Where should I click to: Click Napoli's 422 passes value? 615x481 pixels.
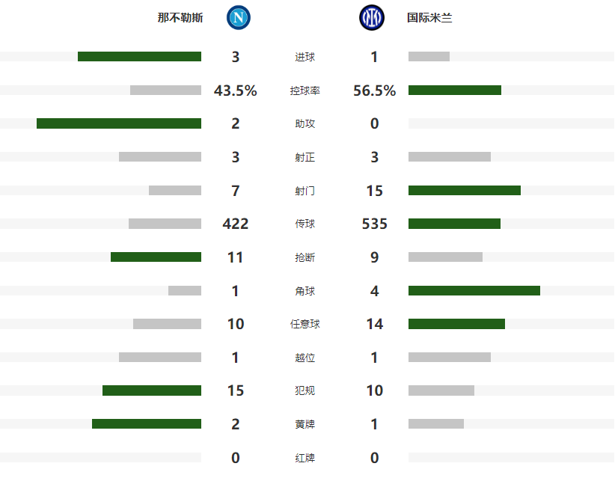click(x=236, y=224)
